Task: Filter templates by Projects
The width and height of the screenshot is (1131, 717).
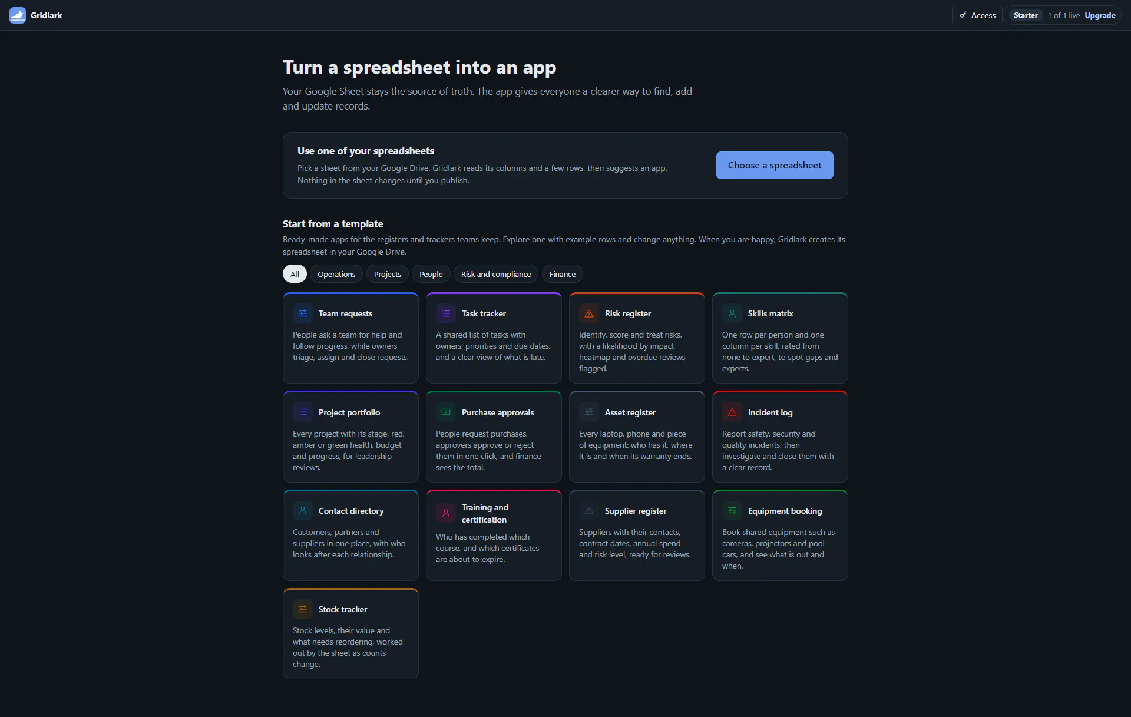Action: point(387,274)
